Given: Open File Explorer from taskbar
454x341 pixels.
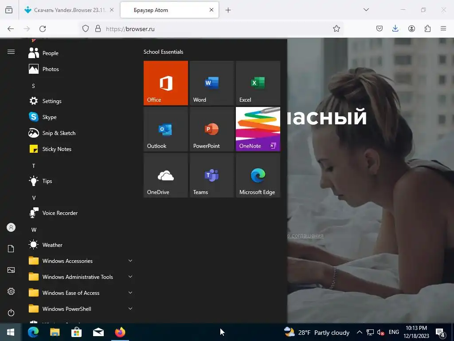Looking at the screenshot, I should click(55, 332).
